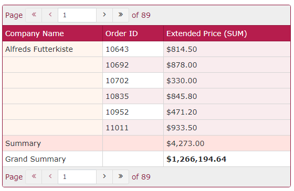The height and width of the screenshot is (191, 294).
Task: Go to next page in top pager
Action: coord(104,15)
